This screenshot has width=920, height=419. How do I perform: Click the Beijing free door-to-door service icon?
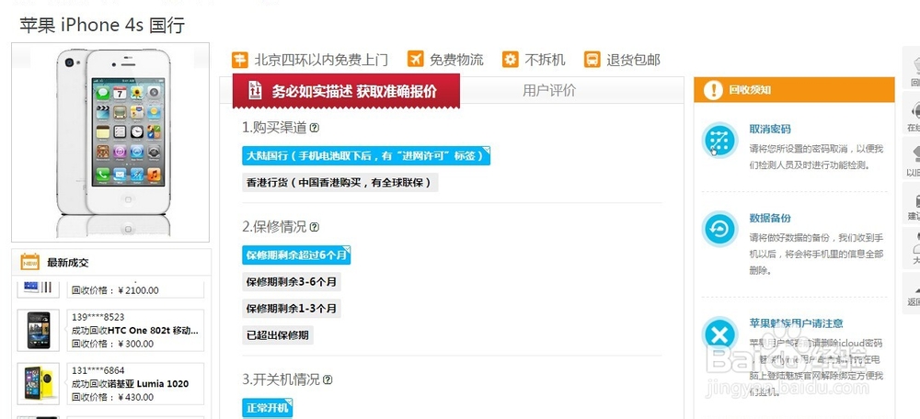[x=240, y=60]
